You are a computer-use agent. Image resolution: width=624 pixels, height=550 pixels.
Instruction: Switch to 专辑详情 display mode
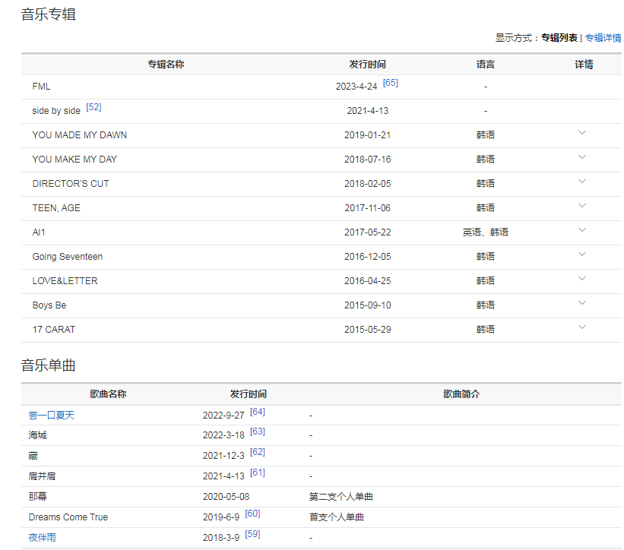point(603,38)
